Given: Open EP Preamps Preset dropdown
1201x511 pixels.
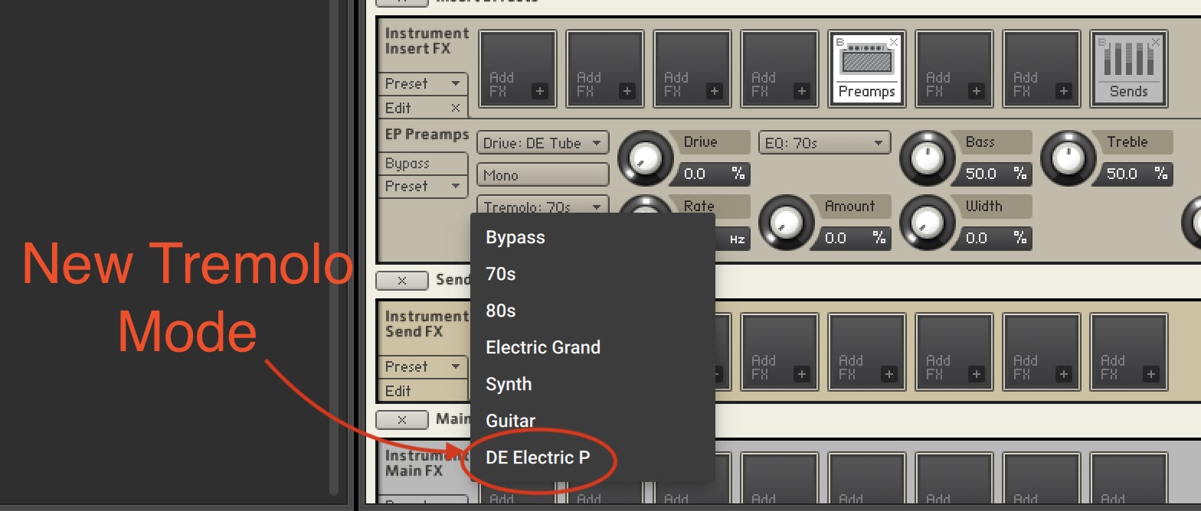Looking at the screenshot, I should pos(423,186).
